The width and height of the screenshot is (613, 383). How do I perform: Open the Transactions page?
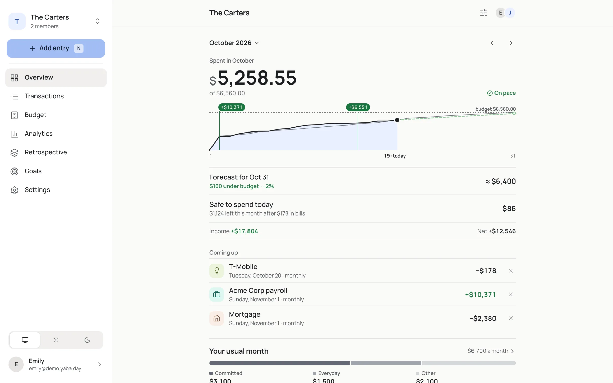(56, 96)
